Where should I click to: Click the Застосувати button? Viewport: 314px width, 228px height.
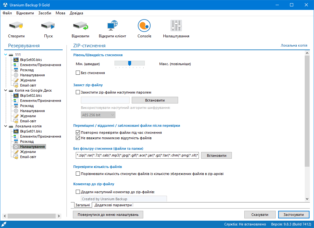click(294, 215)
